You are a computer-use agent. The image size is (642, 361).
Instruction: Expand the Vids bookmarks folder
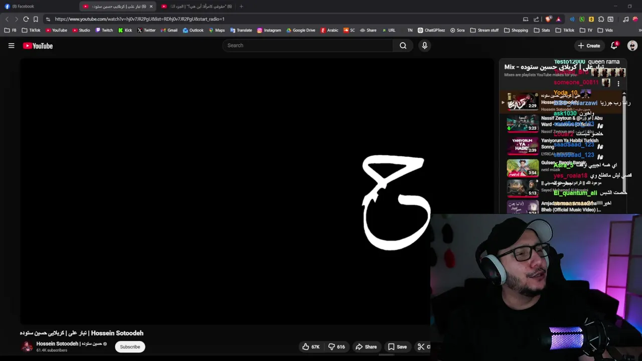pyautogui.click(x=605, y=30)
